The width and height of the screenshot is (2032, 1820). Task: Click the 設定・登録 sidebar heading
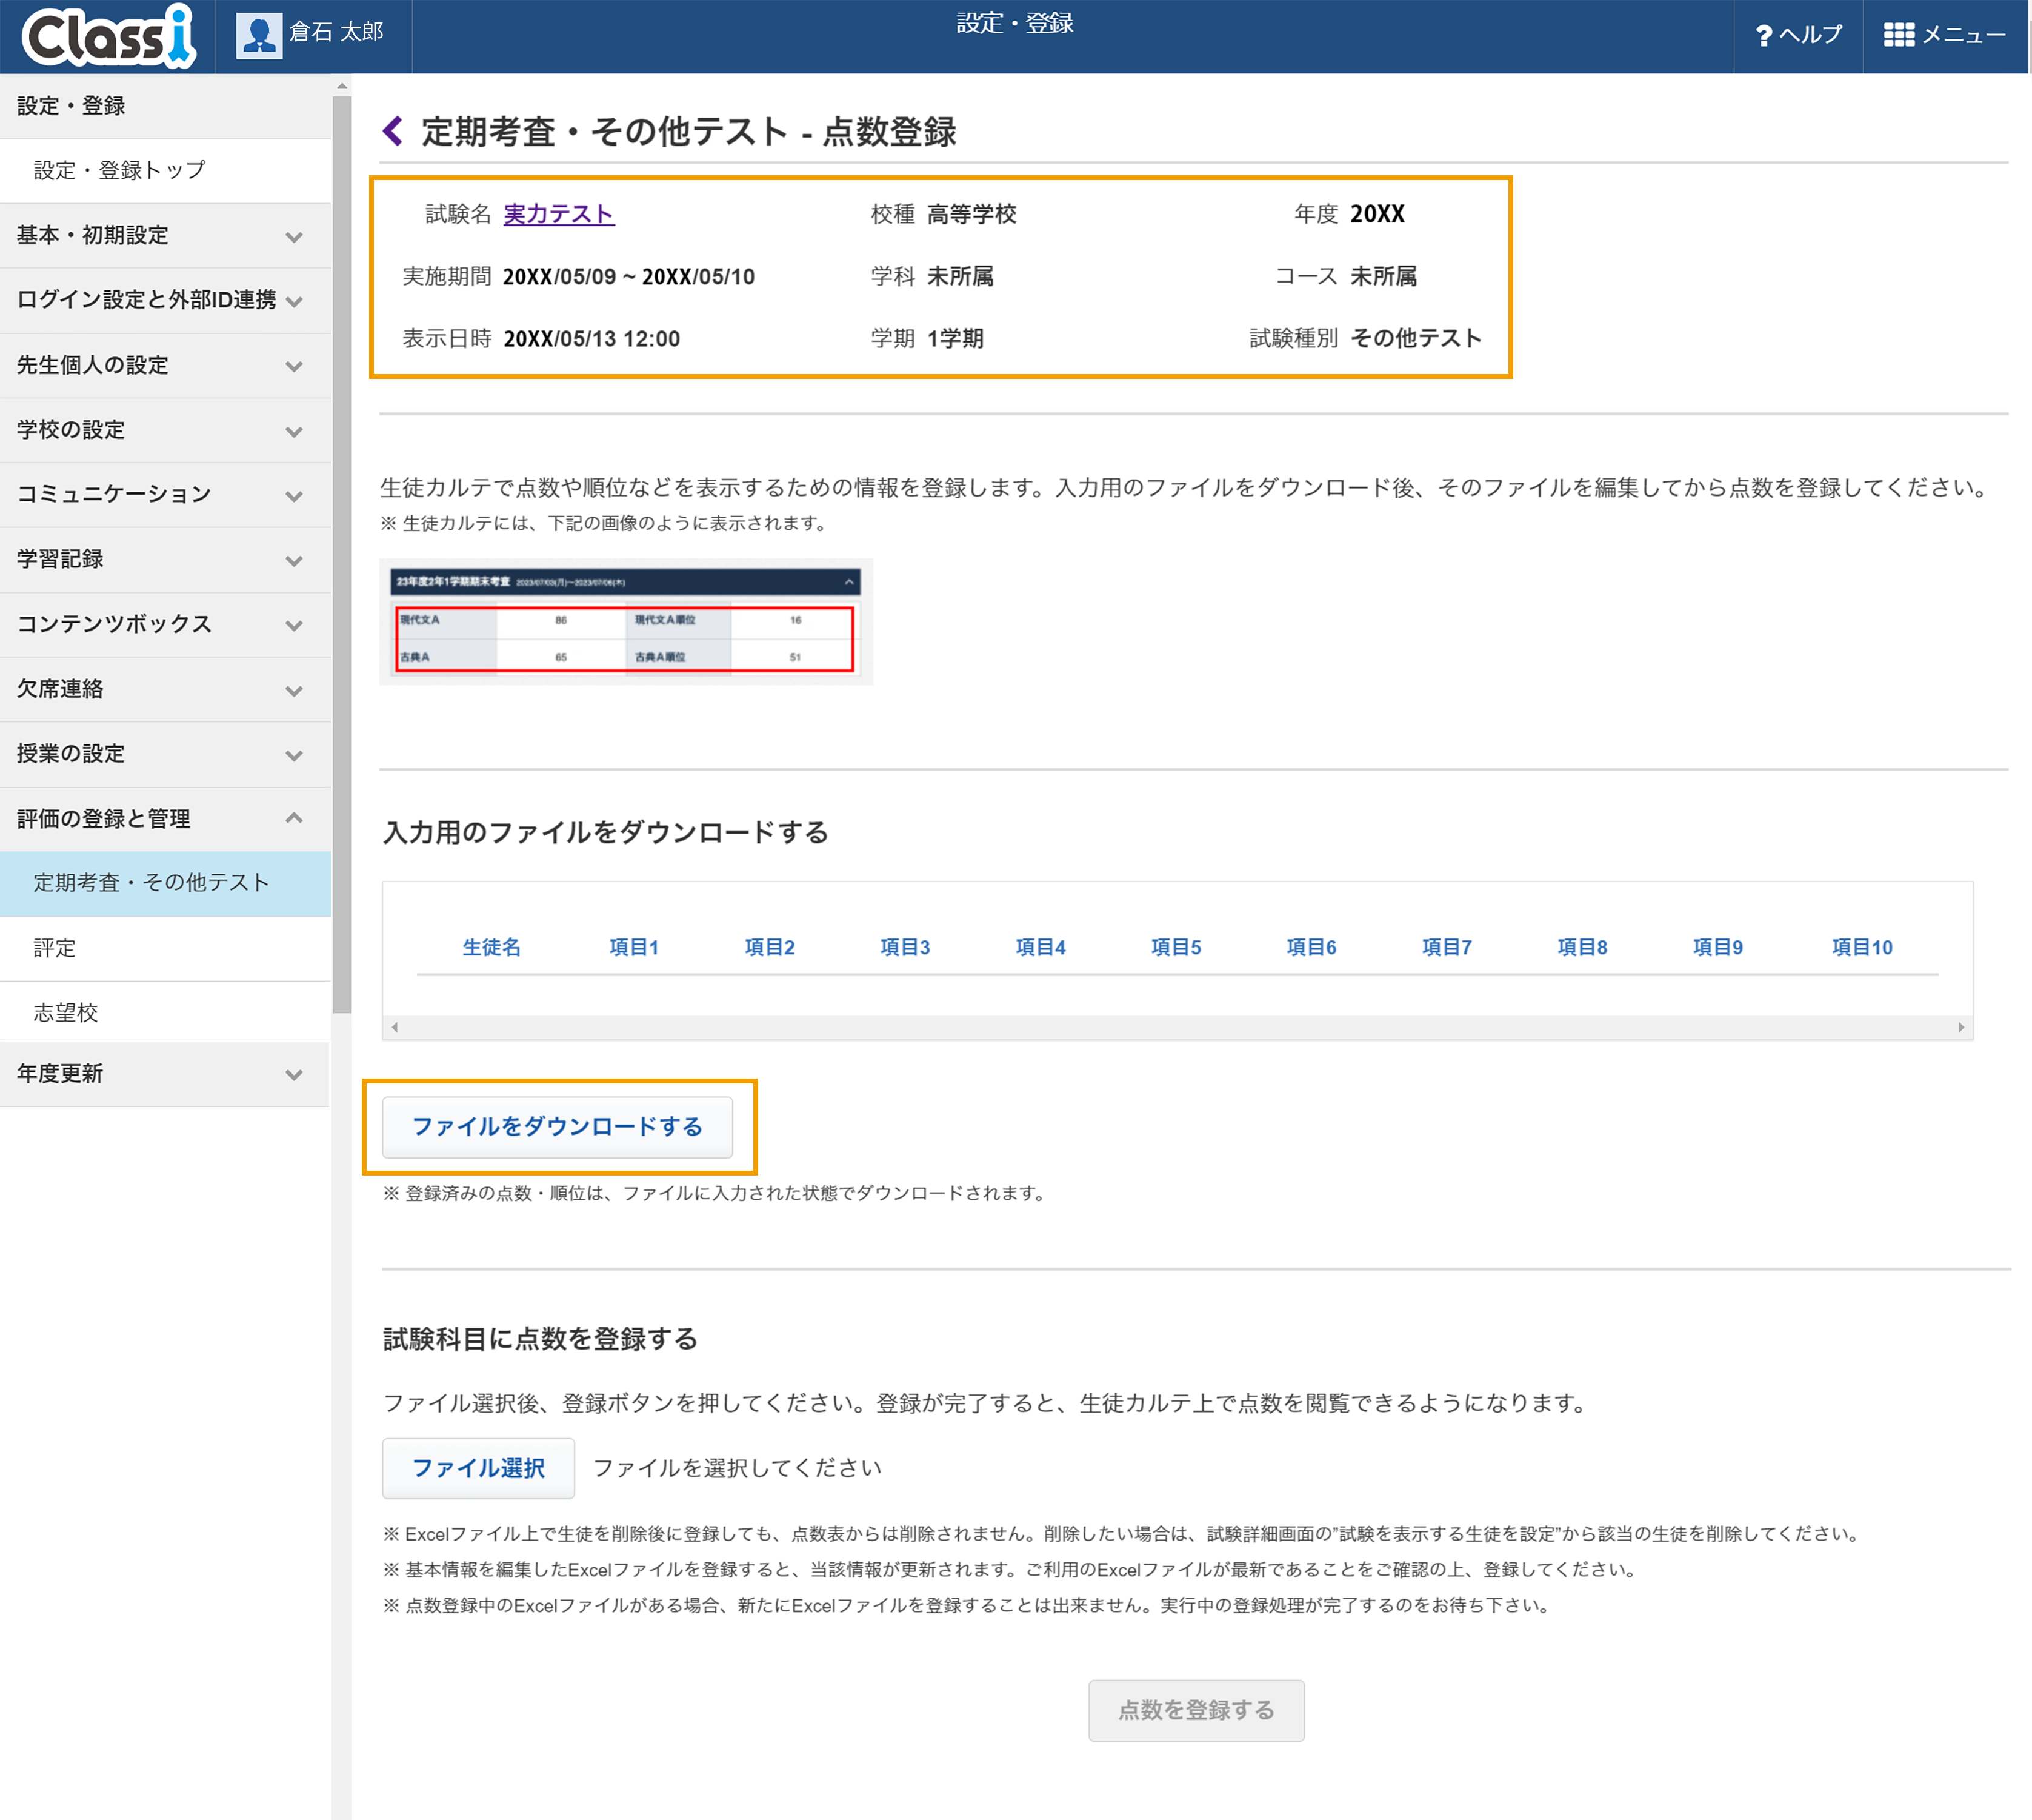[165, 106]
